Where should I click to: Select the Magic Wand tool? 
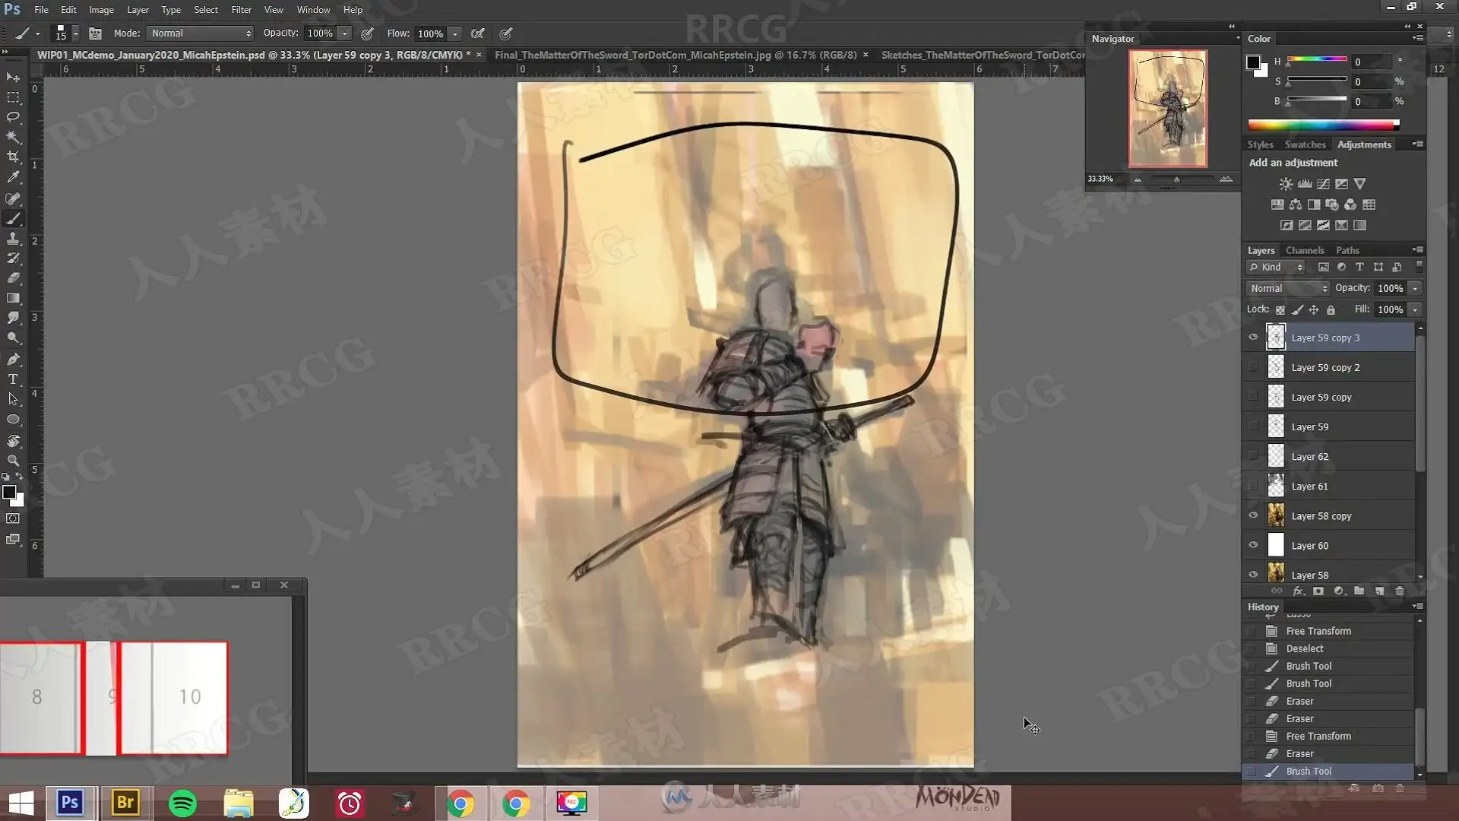[13, 137]
